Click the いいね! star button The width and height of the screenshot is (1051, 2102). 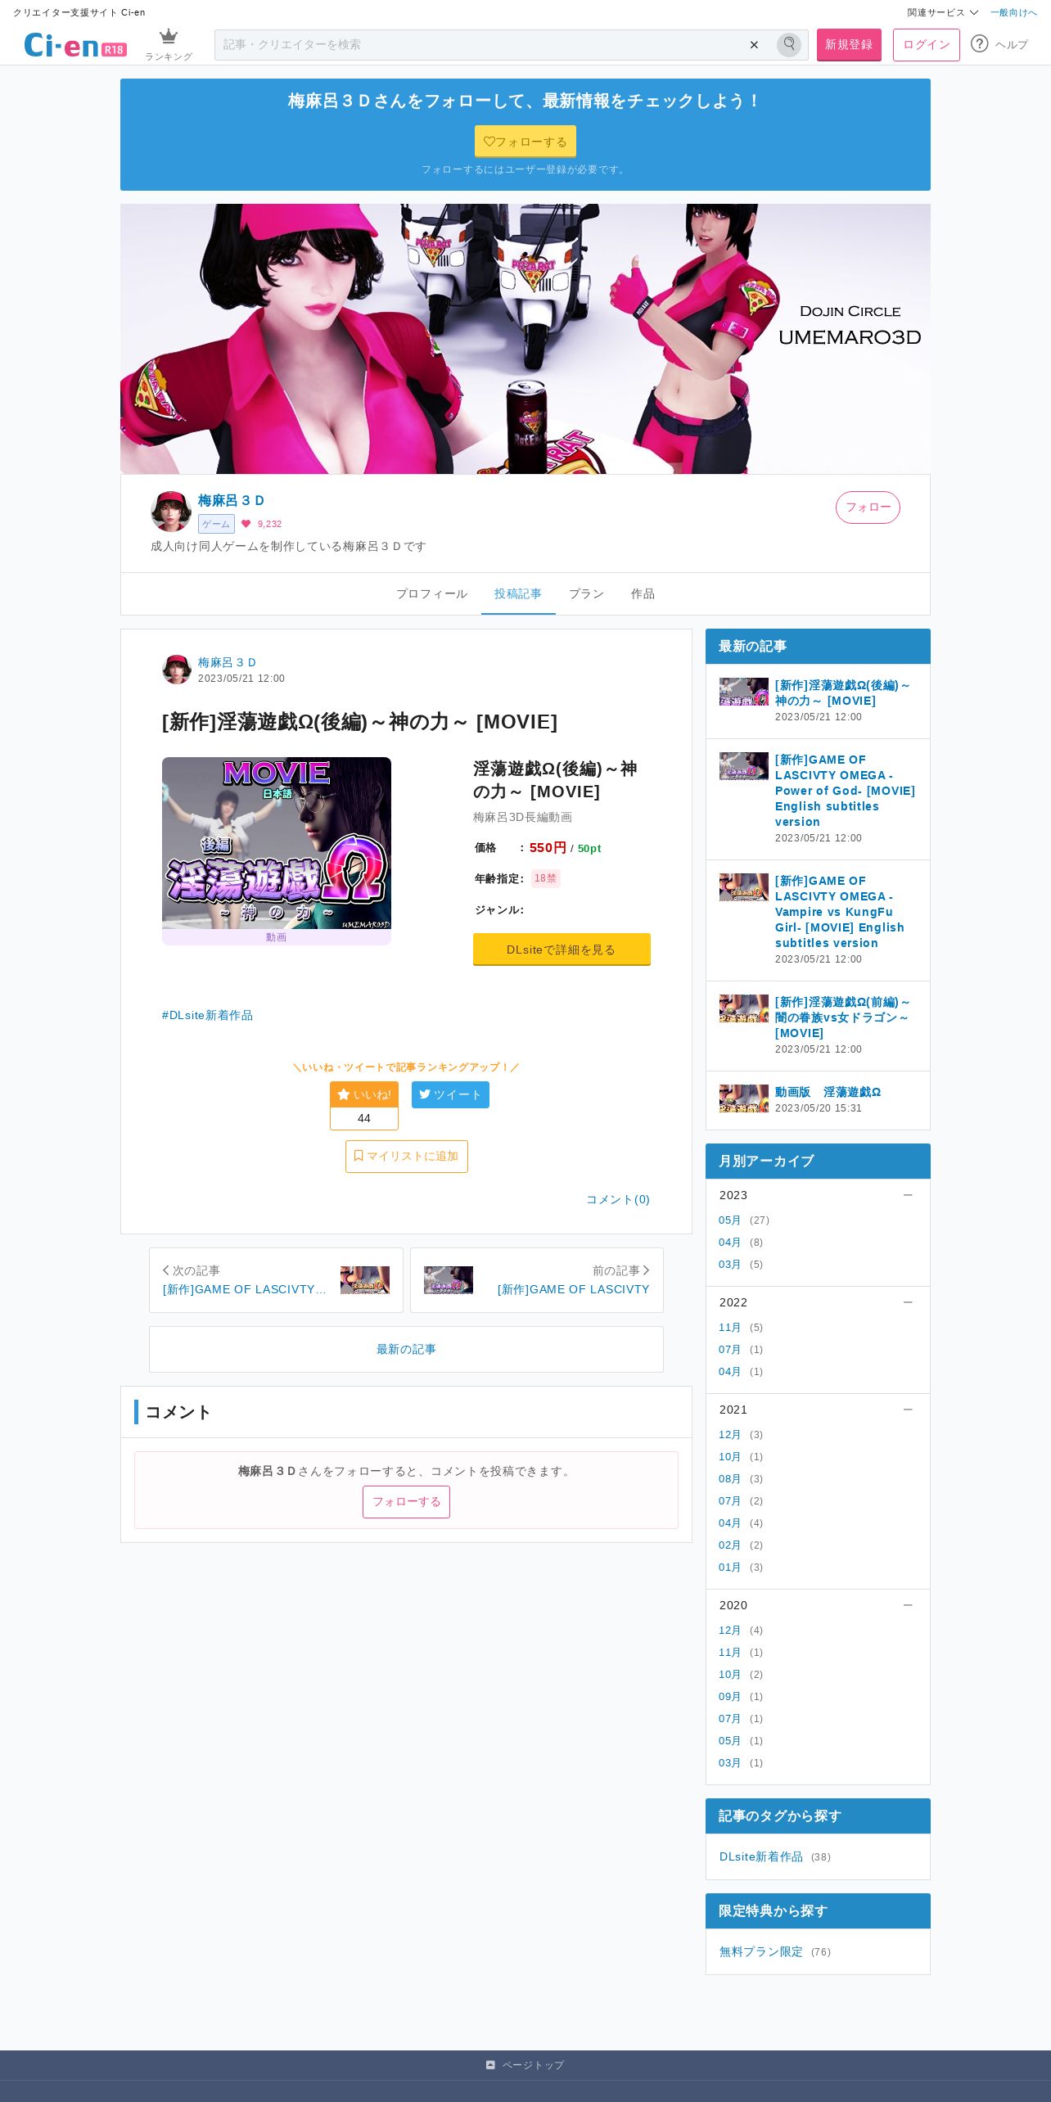364,1094
